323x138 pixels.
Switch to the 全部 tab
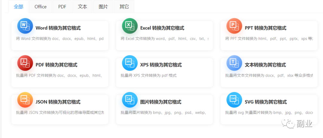[x=19, y=7]
